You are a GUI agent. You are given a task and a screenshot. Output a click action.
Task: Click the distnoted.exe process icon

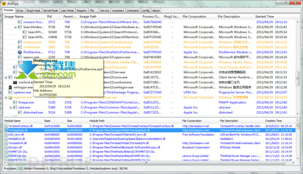tap(20, 112)
